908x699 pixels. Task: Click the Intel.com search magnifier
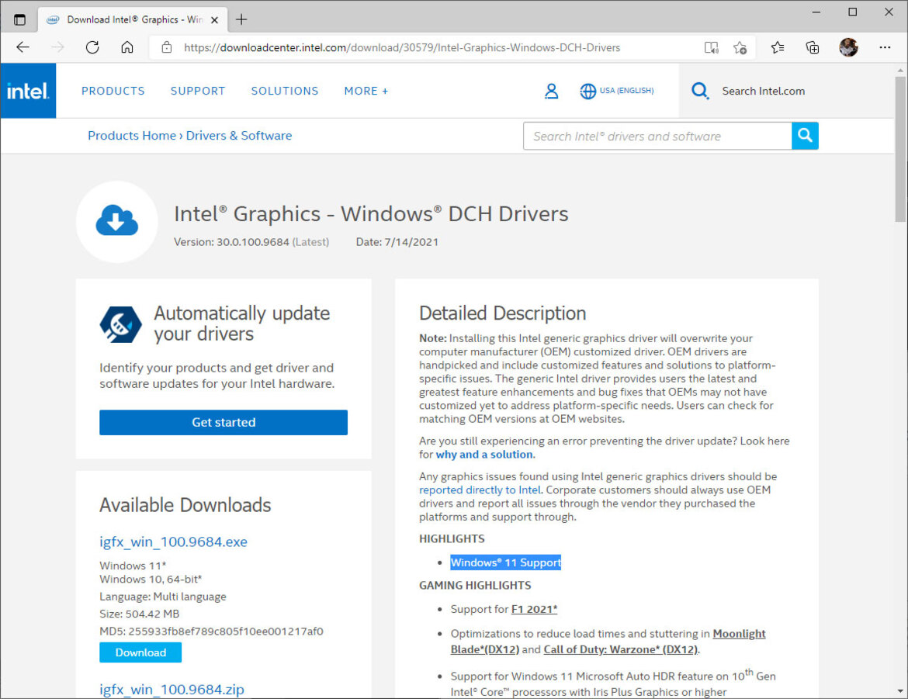(x=699, y=91)
